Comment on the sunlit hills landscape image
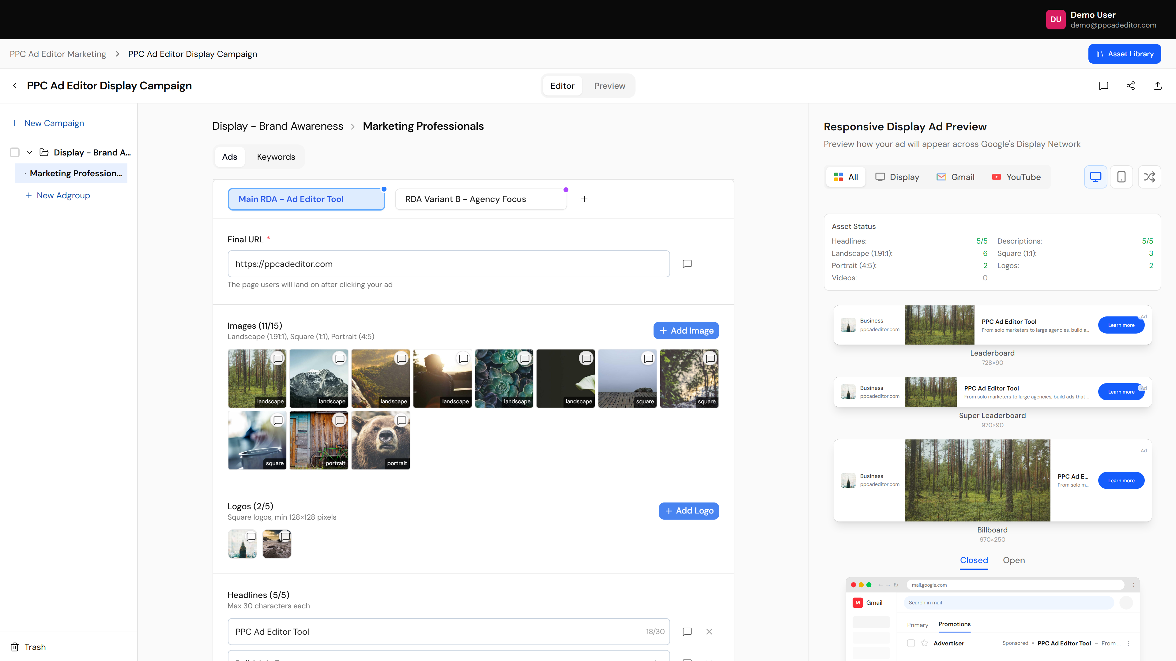1176x661 pixels. coord(402,359)
